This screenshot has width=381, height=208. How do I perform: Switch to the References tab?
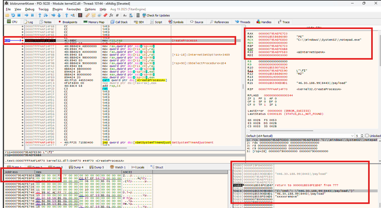tap(219, 22)
